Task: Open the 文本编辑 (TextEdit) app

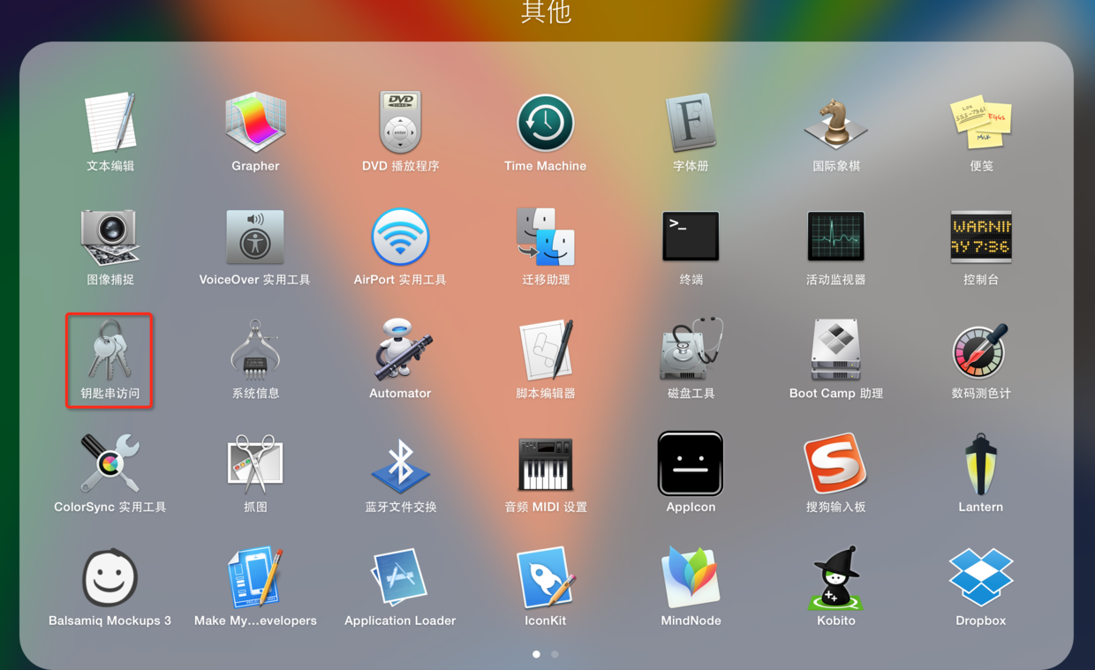Action: click(x=110, y=124)
